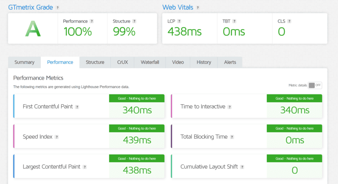Open the Performance score help icon
The image size is (338, 184).
pyautogui.click(x=92, y=21)
